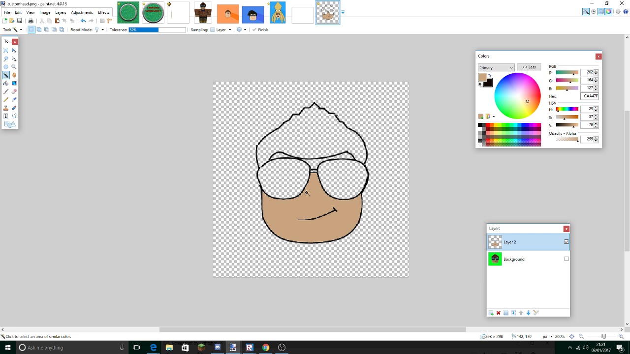Select the Clone Stamp tool
Screen dimensions: 630x354
6,108
